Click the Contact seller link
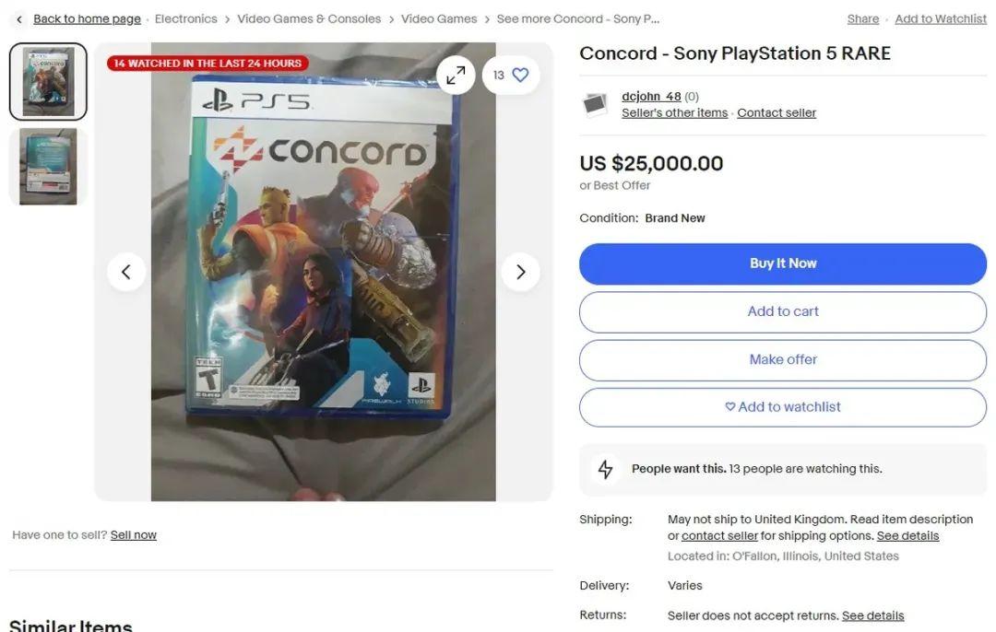 [777, 113]
